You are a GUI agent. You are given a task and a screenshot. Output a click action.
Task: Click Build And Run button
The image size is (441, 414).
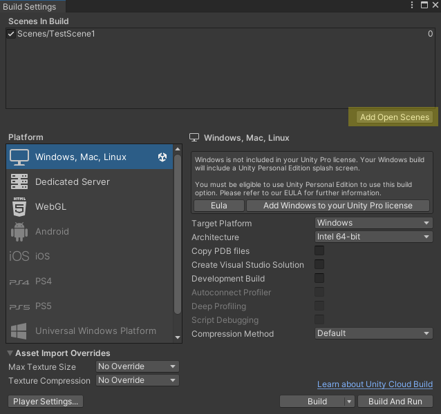tap(395, 402)
